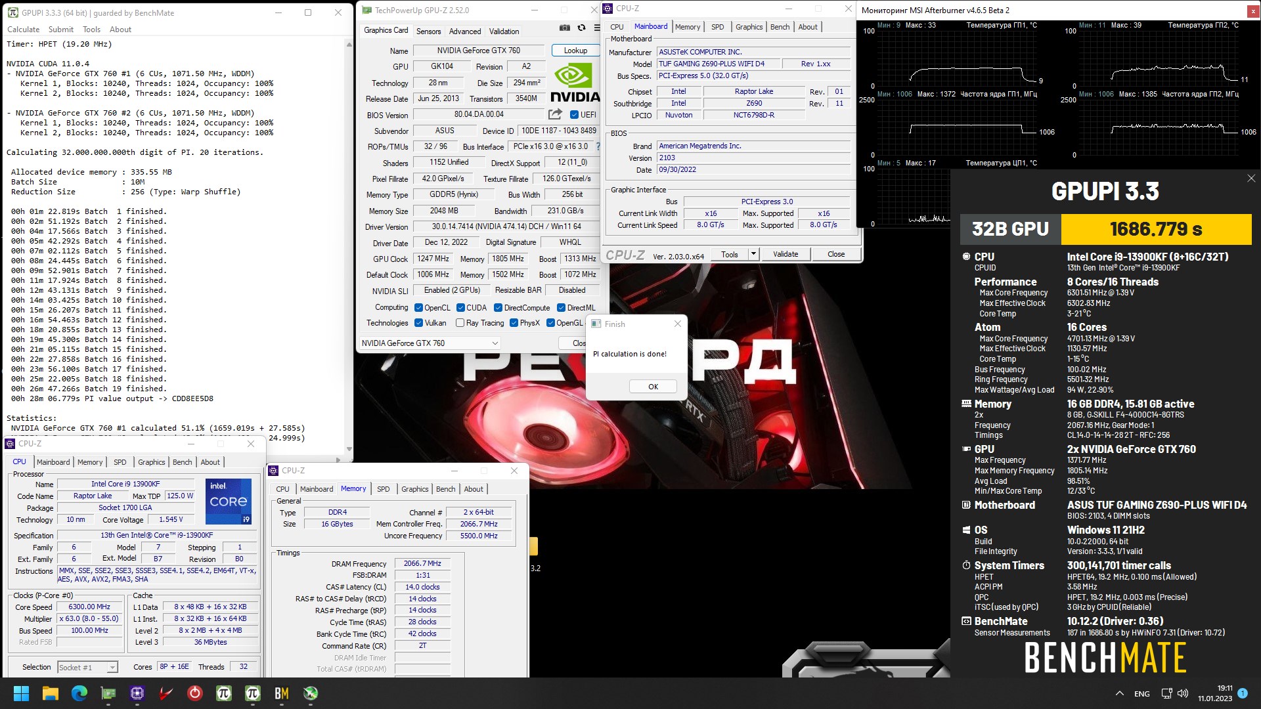Click red wing icon on taskbar
The width and height of the screenshot is (1261, 709).
click(x=166, y=693)
